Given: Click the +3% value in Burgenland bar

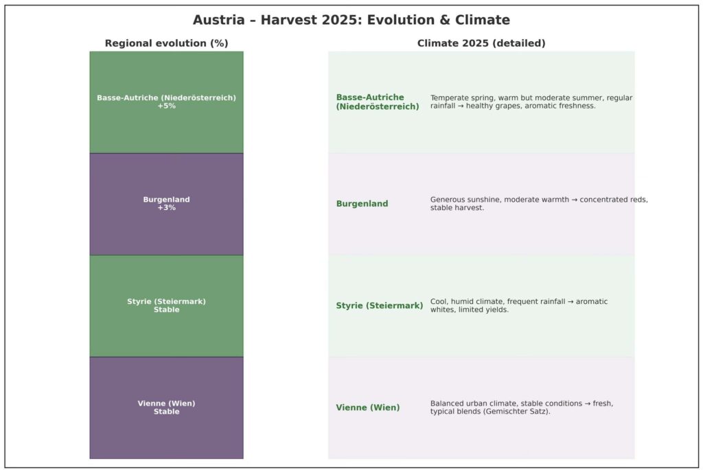Looking at the screenshot, I should 166,208.
